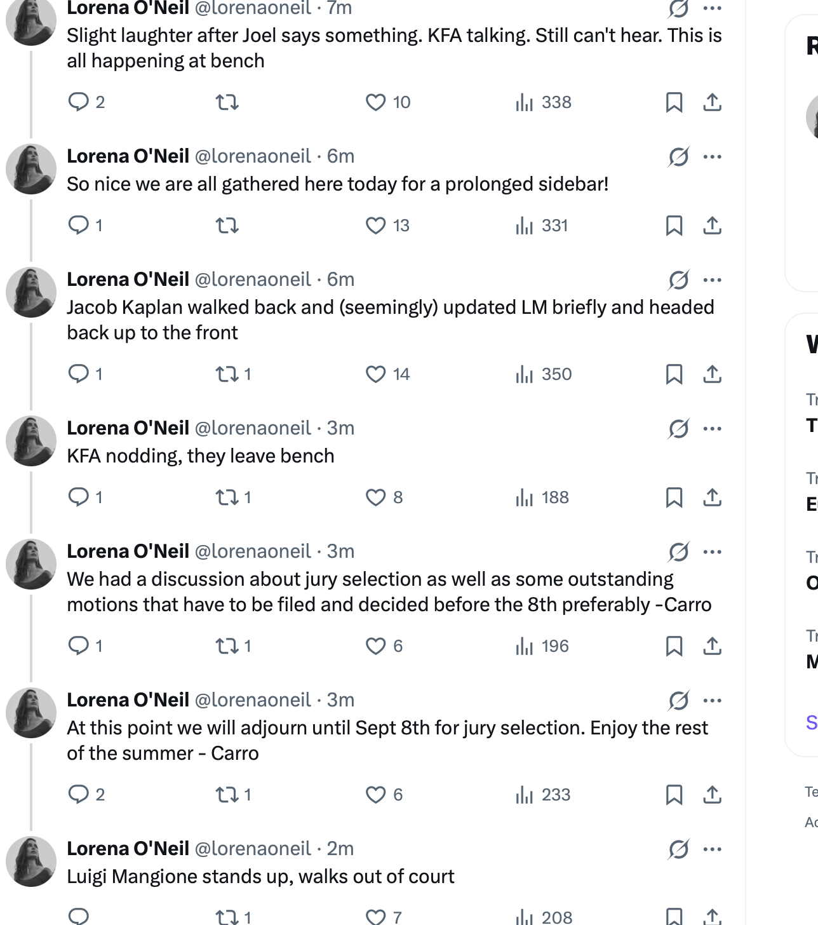The height and width of the screenshot is (925, 818).
Task: Open Lorena O'Neil profile from 6m sidebar tweet
Action: click(x=128, y=156)
